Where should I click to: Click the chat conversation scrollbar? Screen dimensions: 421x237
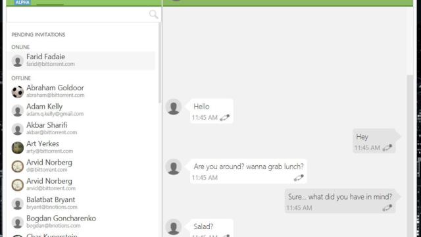(410, 156)
